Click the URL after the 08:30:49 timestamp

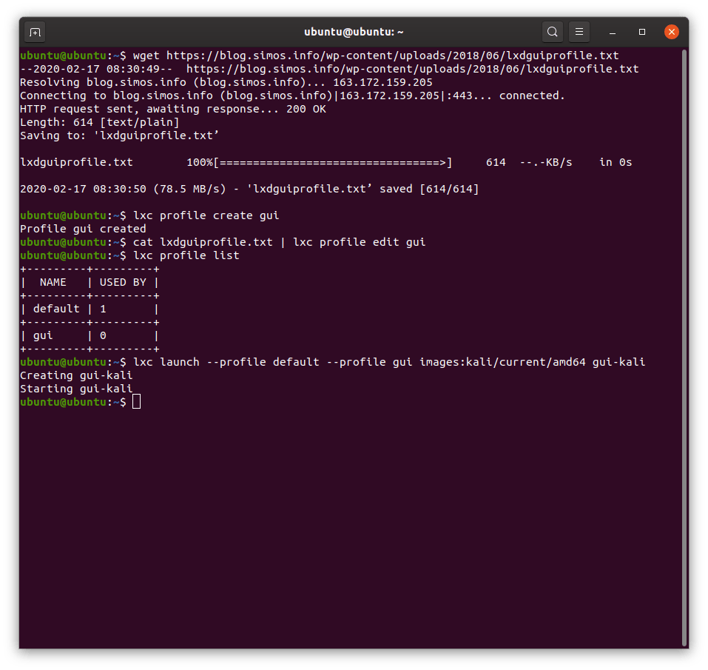click(x=413, y=69)
